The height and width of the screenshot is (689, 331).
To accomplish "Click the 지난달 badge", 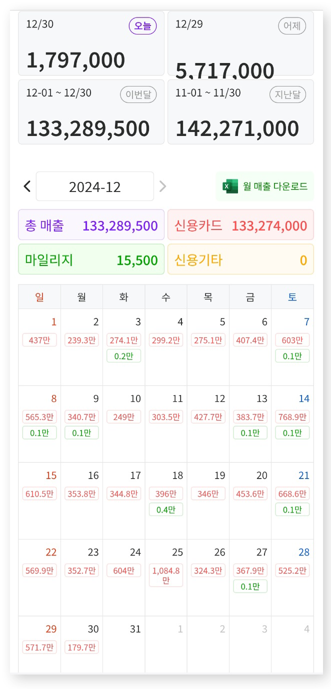I will click(x=287, y=94).
